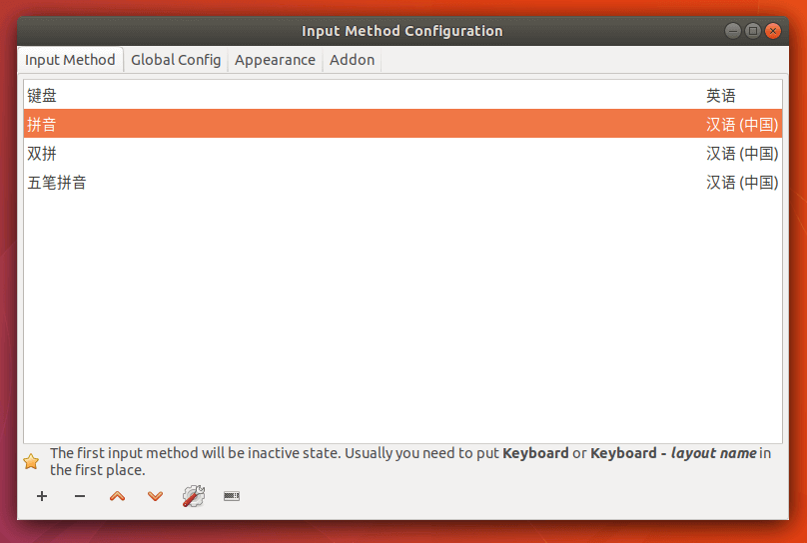Screen dimensions: 807x543
Task: Close the Input Method Configuration window
Action: (773, 31)
